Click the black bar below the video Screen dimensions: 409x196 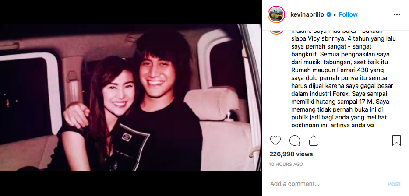click(x=130, y=183)
